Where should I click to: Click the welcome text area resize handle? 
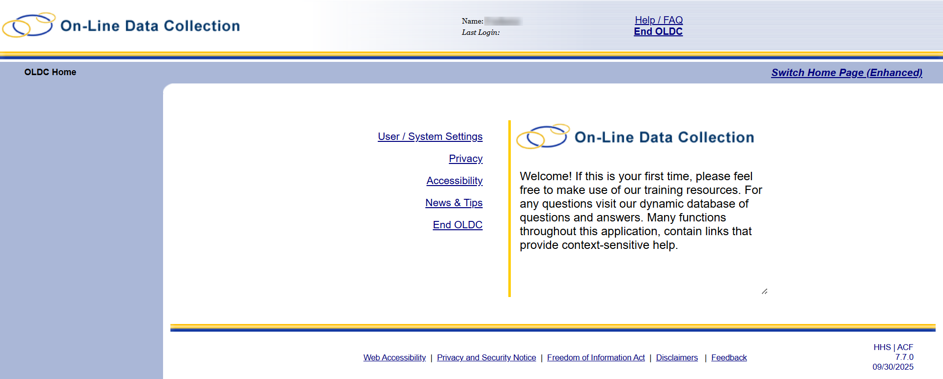point(764,292)
